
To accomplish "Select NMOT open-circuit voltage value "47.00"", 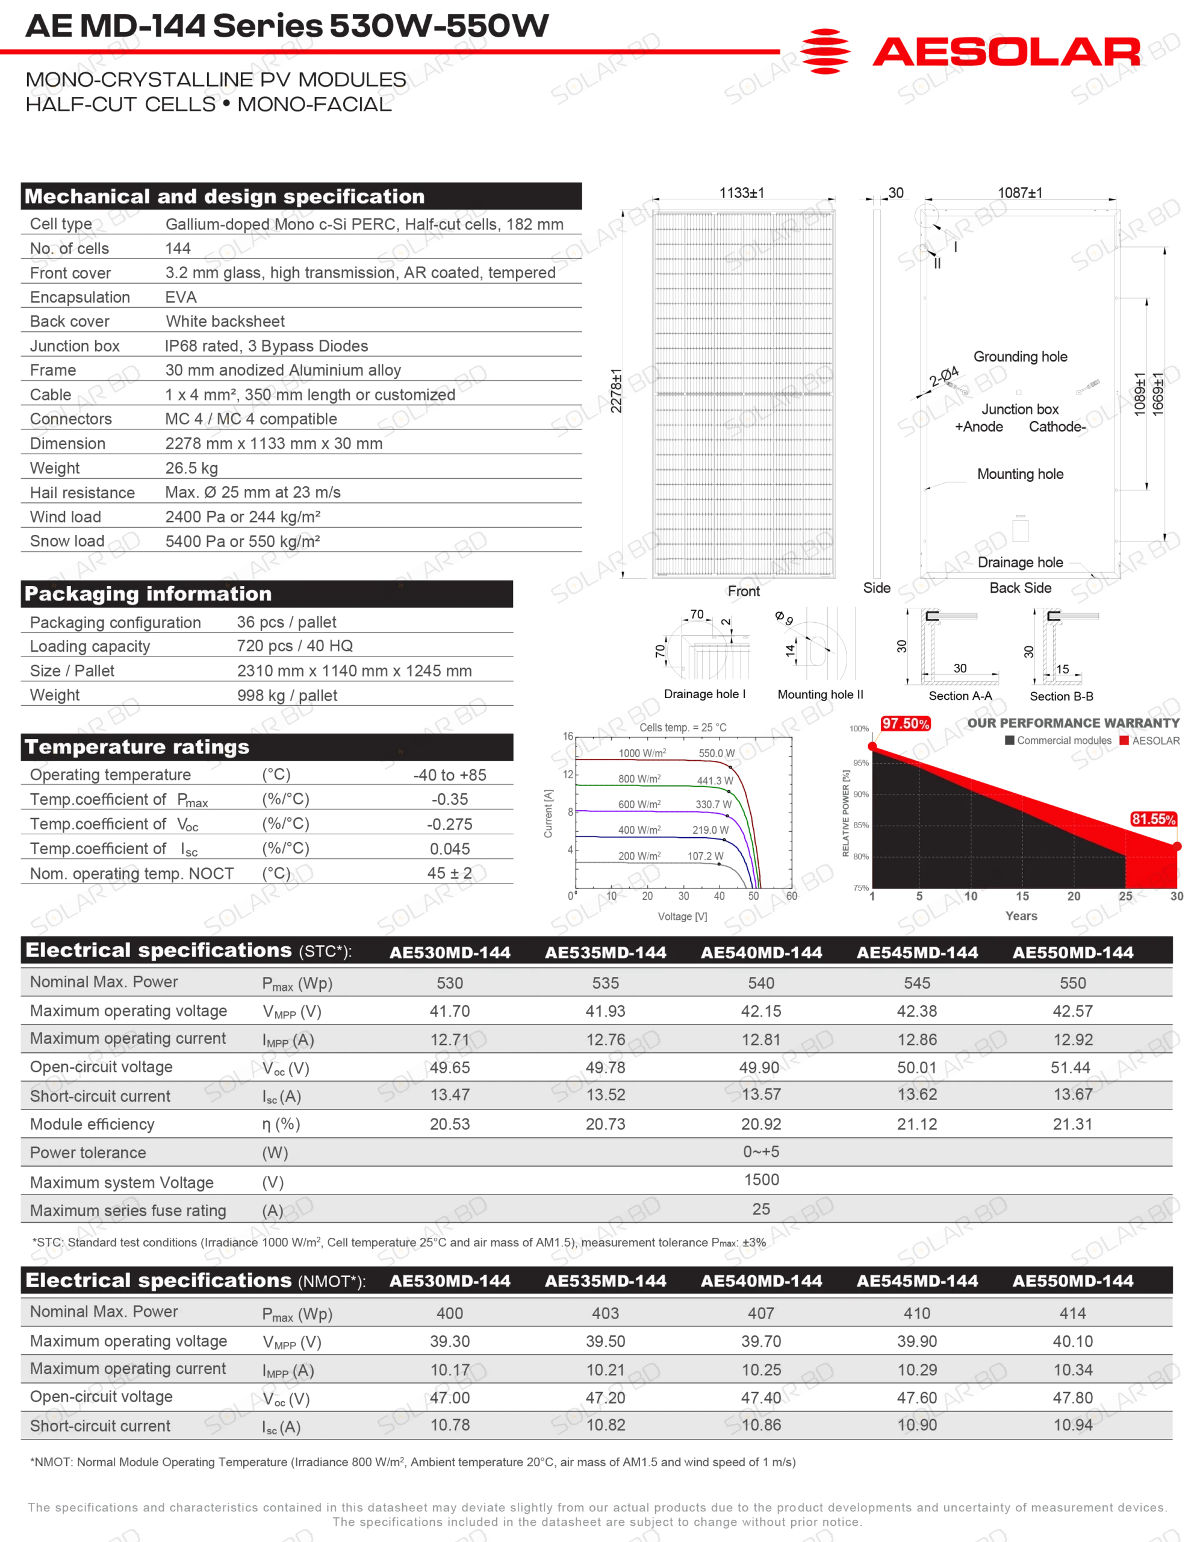I will [450, 1398].
